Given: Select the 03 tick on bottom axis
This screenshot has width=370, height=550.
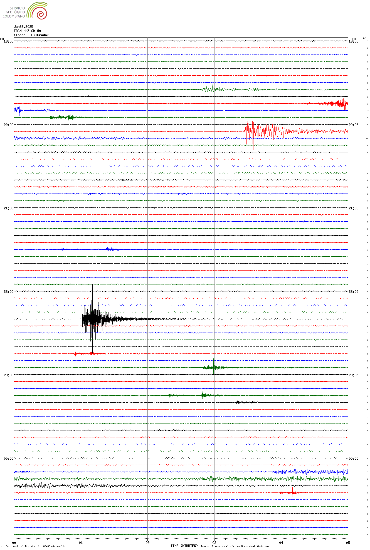Looking at the screenshot, I should (214, 542).
